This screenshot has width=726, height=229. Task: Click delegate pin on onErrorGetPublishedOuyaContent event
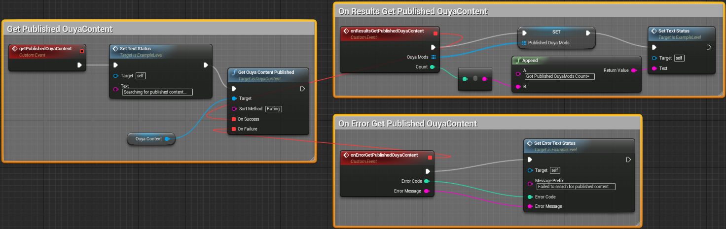pyautogui.click(x=430, y=158)
